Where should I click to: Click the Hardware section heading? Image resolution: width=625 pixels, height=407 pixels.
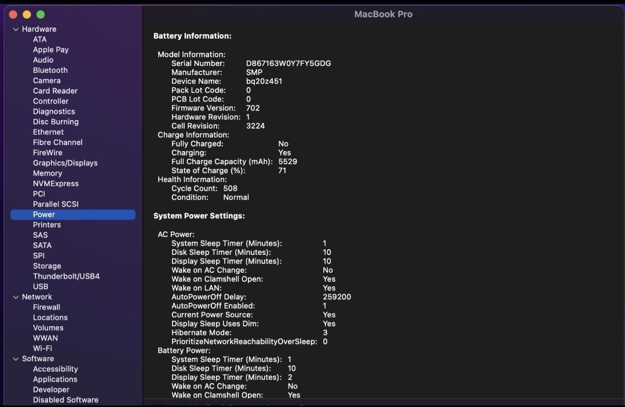39,29
